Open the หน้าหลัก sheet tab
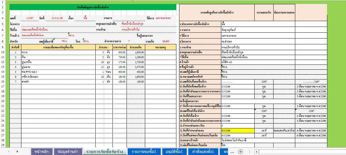Screen dimensions: 346x155 coord(42,152)
